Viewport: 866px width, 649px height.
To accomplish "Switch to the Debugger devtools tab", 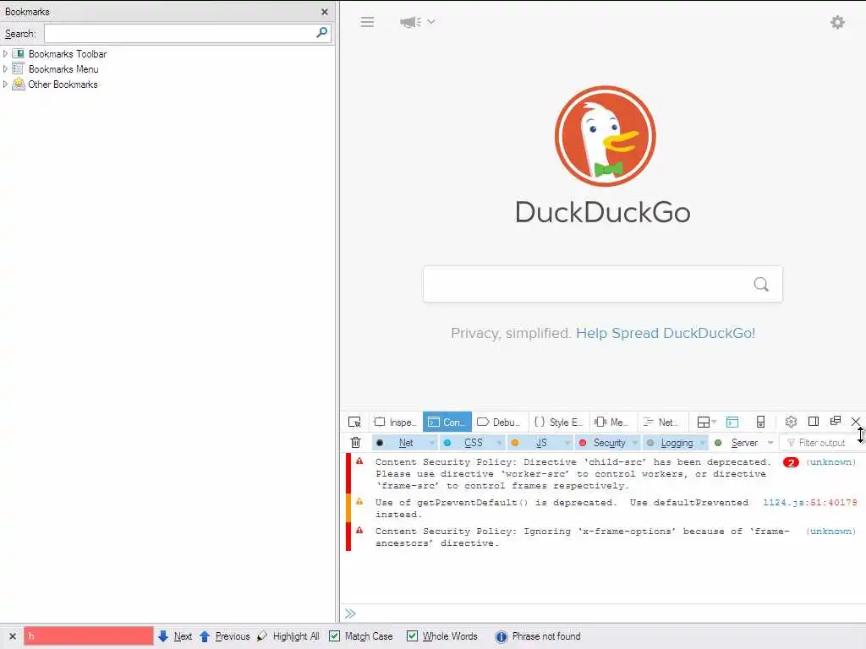I will click(x=499, y=423).
